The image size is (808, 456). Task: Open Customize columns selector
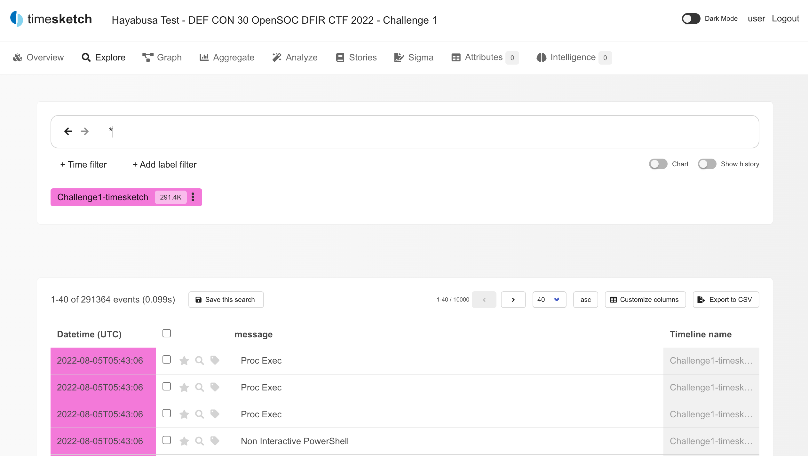point(645,300)
